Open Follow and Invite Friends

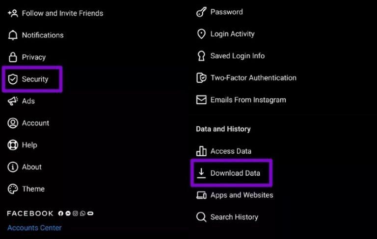[62, 13]
